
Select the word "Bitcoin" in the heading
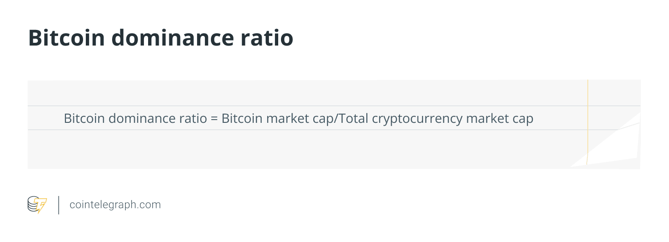click(66, 38)
